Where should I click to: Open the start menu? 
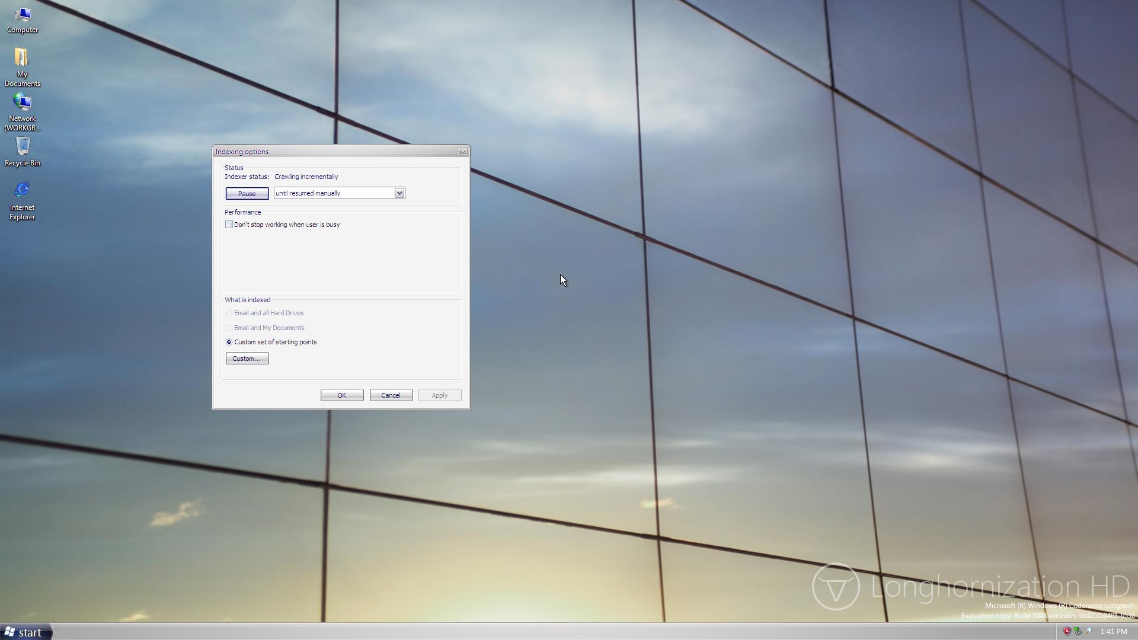coord(25,632)
